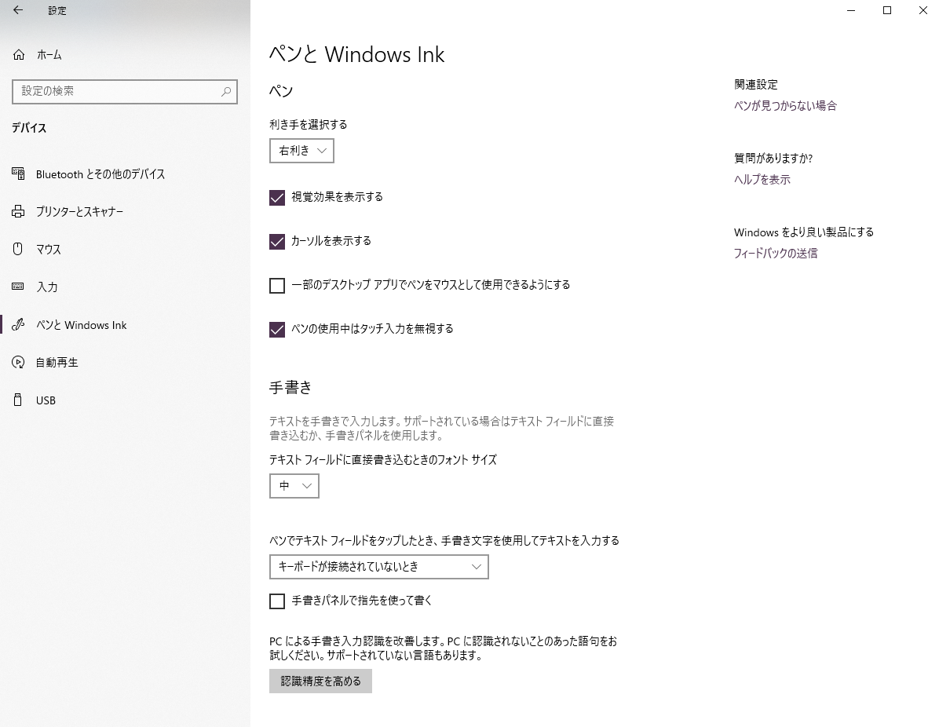939x727 pixels.
Task: Click the autoplay icon for 自動再生
Action: click(18, 362)
